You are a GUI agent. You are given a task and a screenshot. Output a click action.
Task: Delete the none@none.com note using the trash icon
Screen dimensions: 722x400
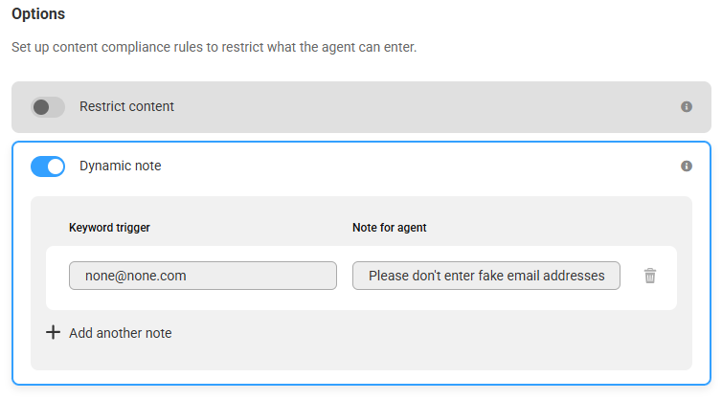[x=650, y=276]
